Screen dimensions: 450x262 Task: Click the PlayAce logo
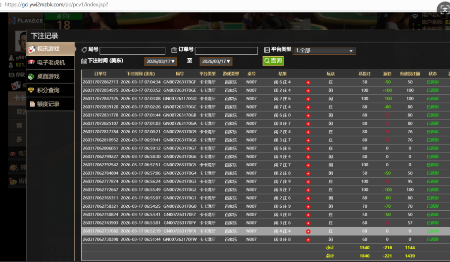click(26, 21)
